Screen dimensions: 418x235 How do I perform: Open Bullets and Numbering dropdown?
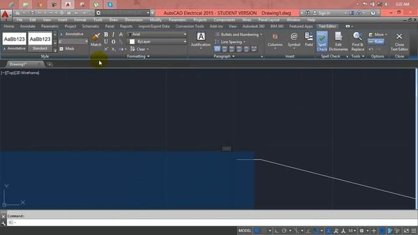point(239,35)
